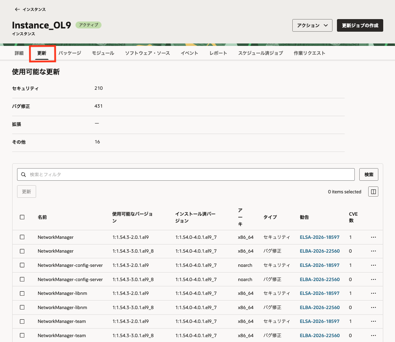
Task: Click the 更新ジョブの作成 button
Action: point(360,26)
